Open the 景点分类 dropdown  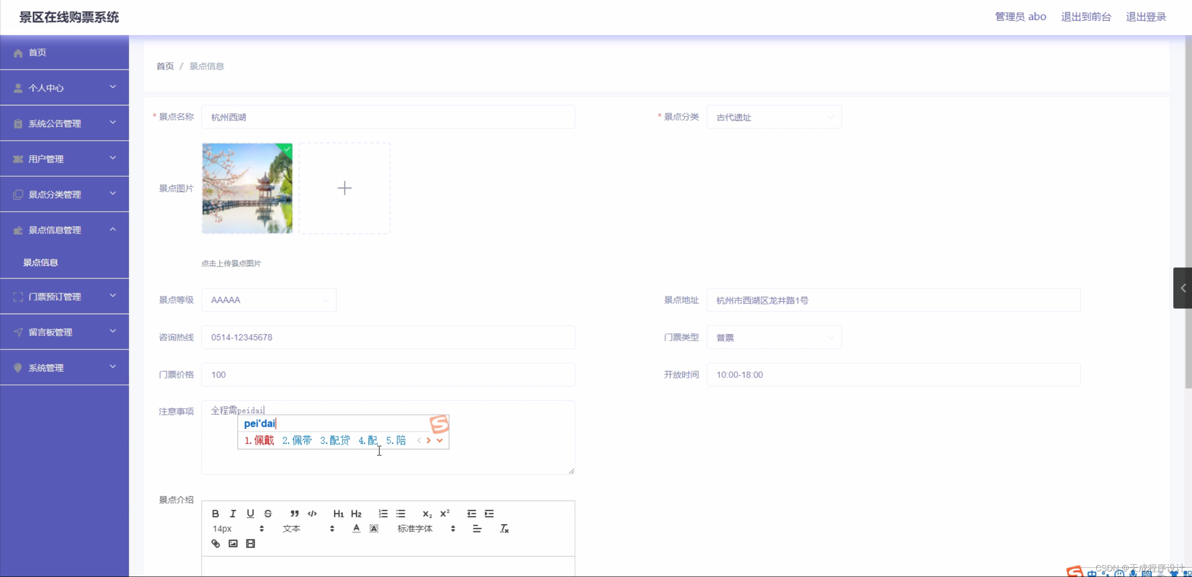pos(774,117)
